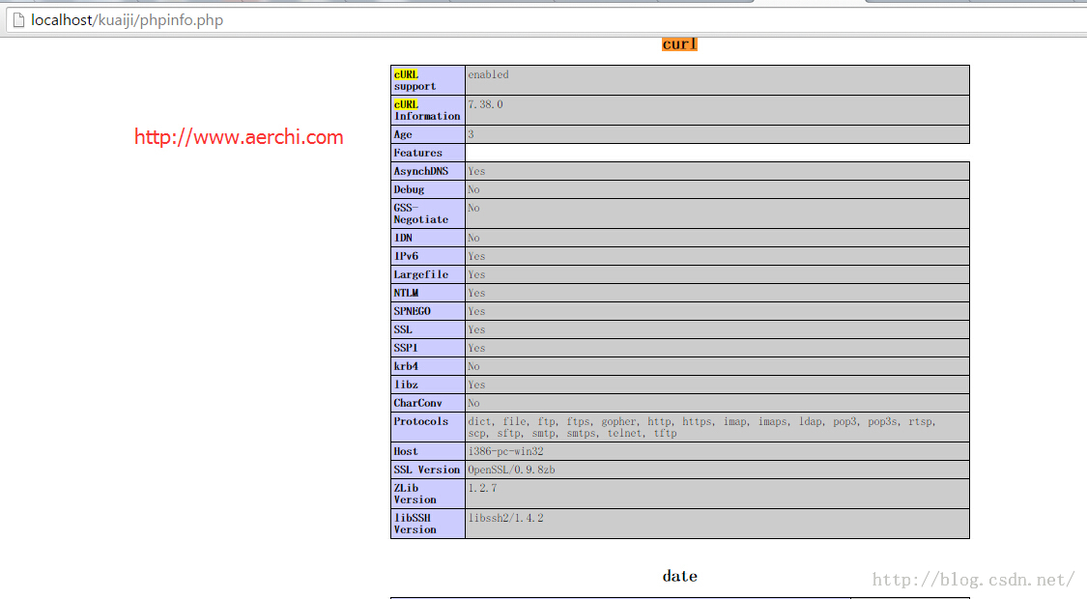Image resolution: width=1087 pixels, height=599 pixels.
Task: Click the 'SSPI' label cell
Action: pyautogui.click(x=428, y=348)
